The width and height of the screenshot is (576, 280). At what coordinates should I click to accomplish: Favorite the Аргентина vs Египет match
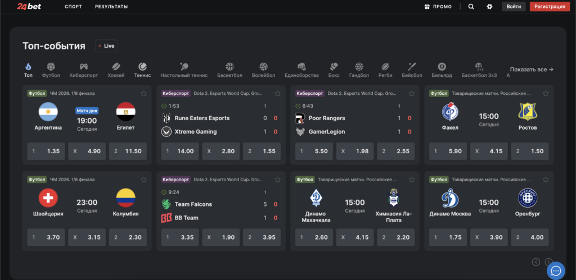tap(143, 94)
